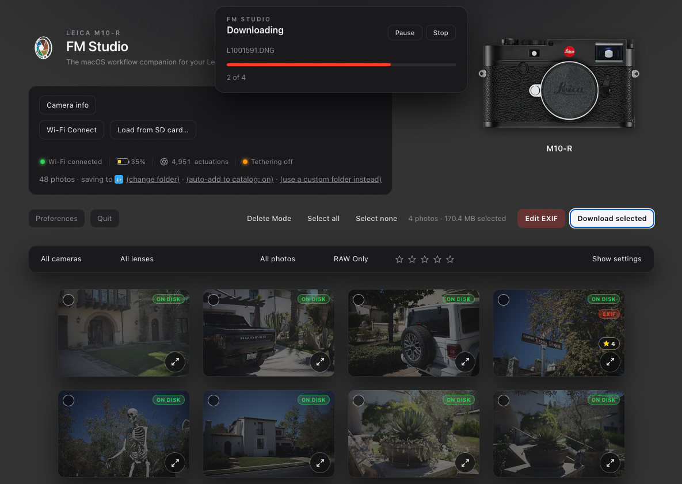Enlarge the white two-story house photo
This screenshot has width=682, height=484.
click(x=320, y=463)
